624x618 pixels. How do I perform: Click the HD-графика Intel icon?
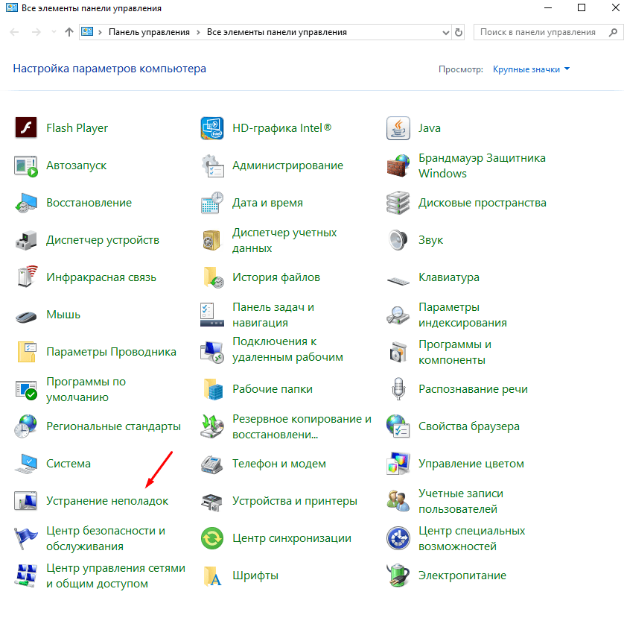click(212, 128)
